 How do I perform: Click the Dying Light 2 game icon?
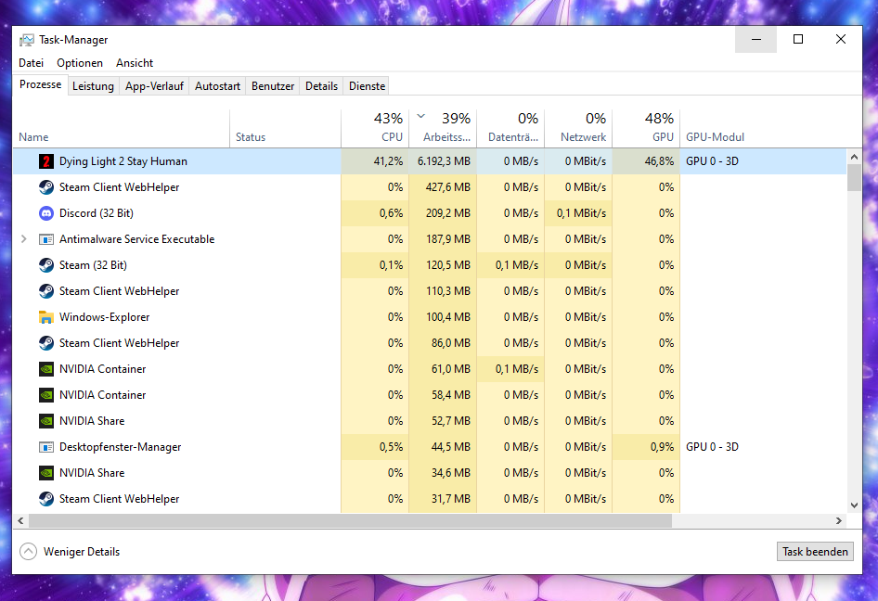pos(45,161)
